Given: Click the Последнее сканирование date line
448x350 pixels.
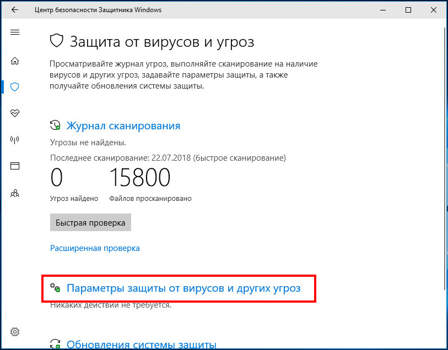Looking at the screenshot, I should (168, 158).
